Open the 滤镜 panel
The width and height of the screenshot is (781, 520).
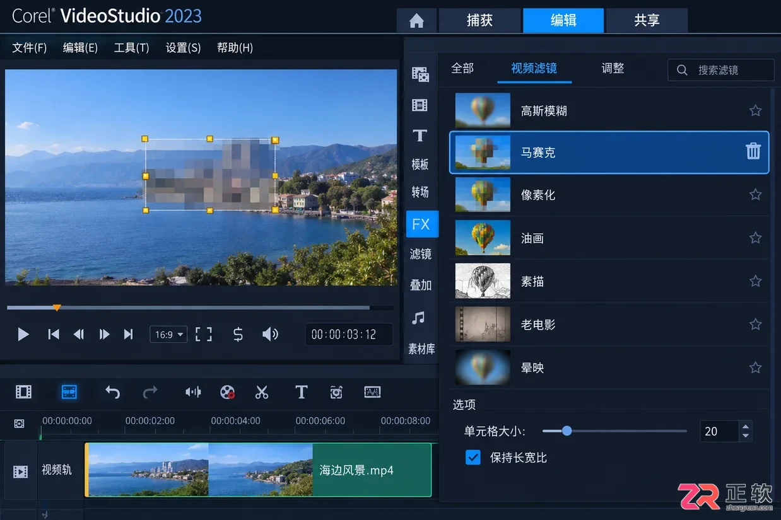pyautogui.click(x=421, y=254)
